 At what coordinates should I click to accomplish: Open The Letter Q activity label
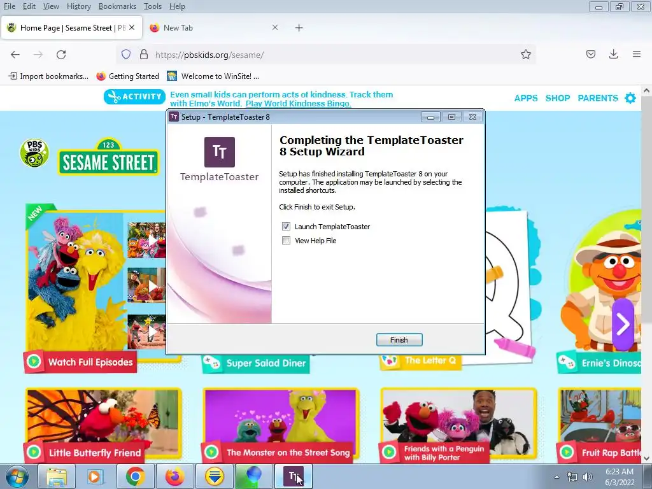click(x=420, y=360)
